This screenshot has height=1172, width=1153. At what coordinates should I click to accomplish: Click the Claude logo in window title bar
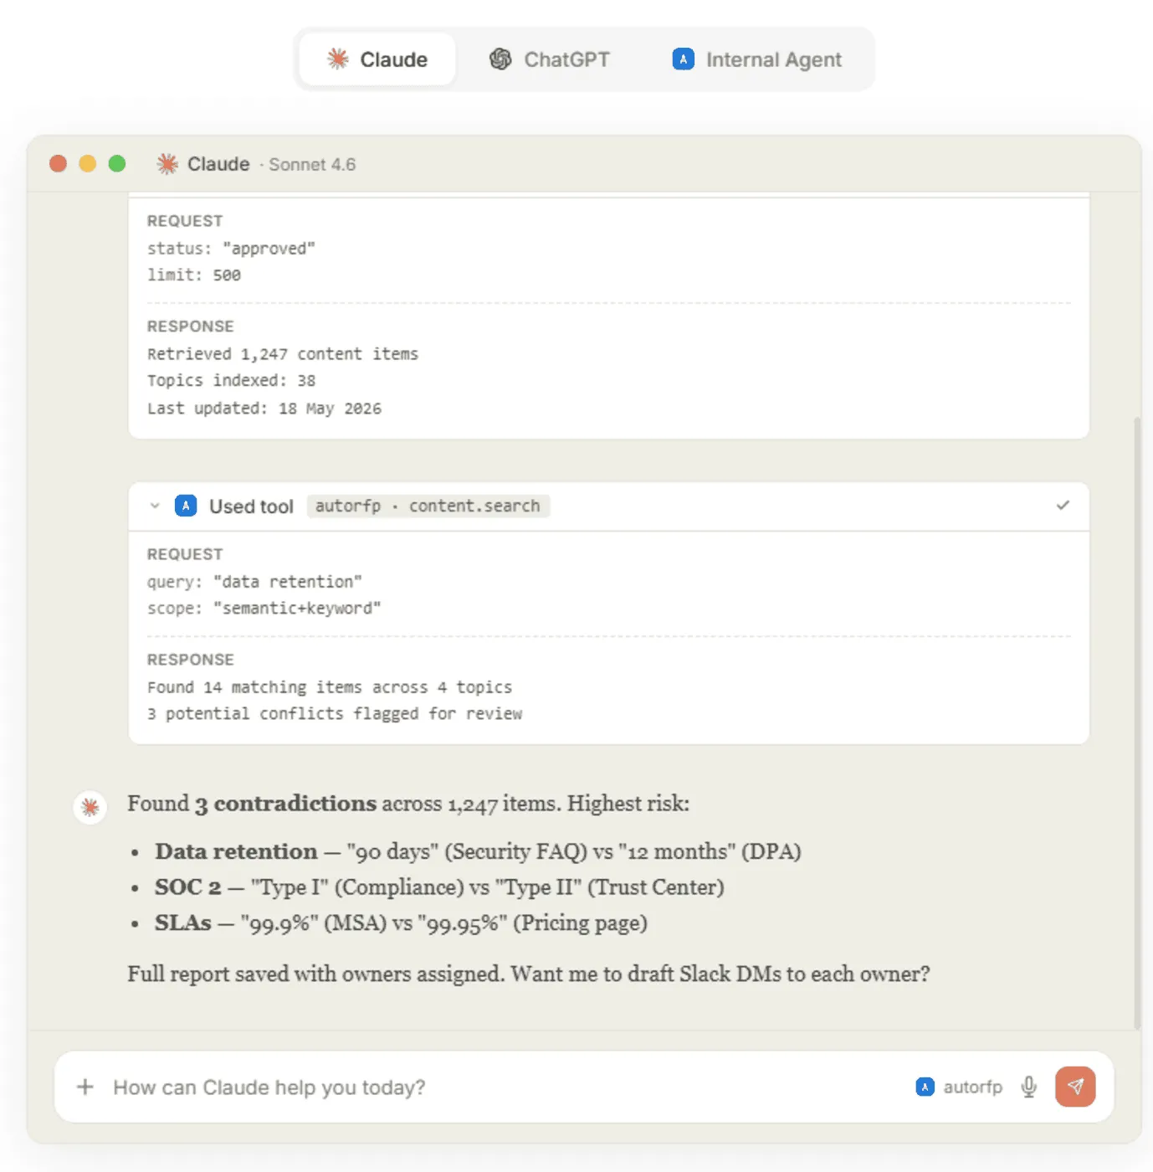[x=167, y=164]
